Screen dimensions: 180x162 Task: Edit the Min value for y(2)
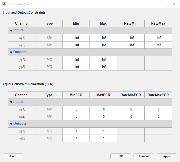tap(76, 67)
